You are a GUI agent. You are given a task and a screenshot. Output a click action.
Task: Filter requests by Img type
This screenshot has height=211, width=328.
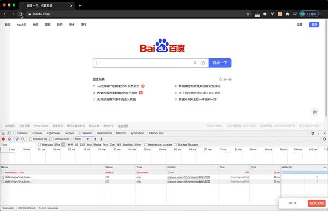pos(90,144)
